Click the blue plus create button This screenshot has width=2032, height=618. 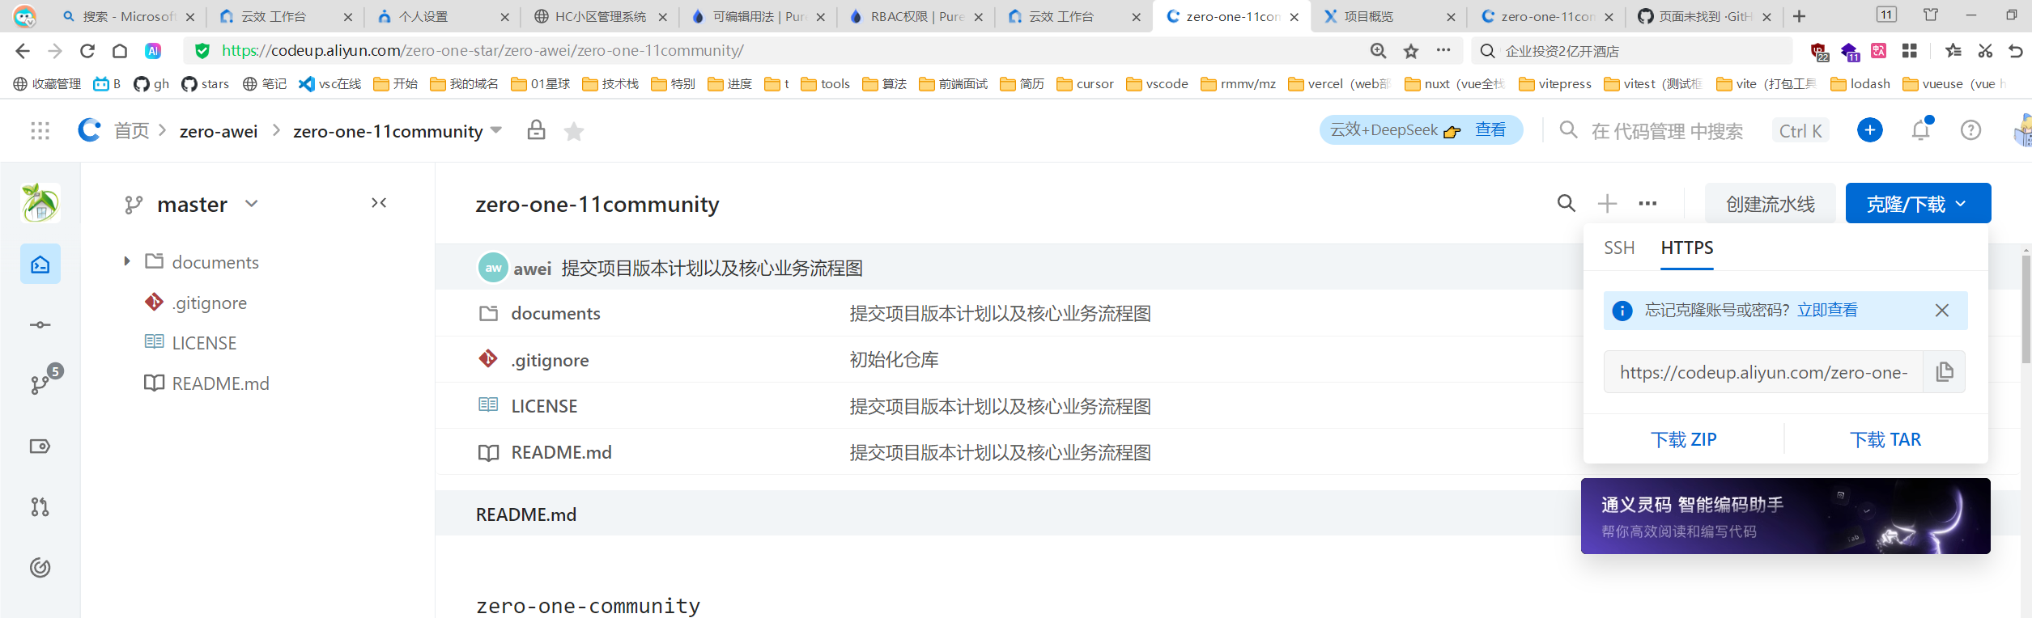click(1869, 130)
